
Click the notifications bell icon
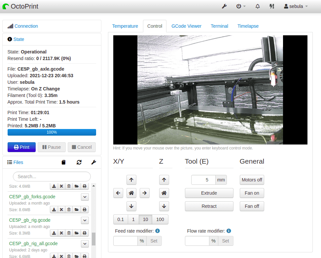tap(258, 6)
